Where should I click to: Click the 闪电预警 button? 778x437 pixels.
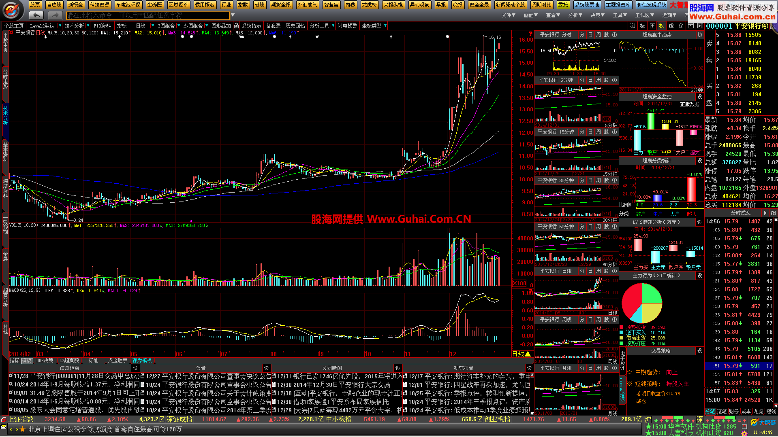348,26
